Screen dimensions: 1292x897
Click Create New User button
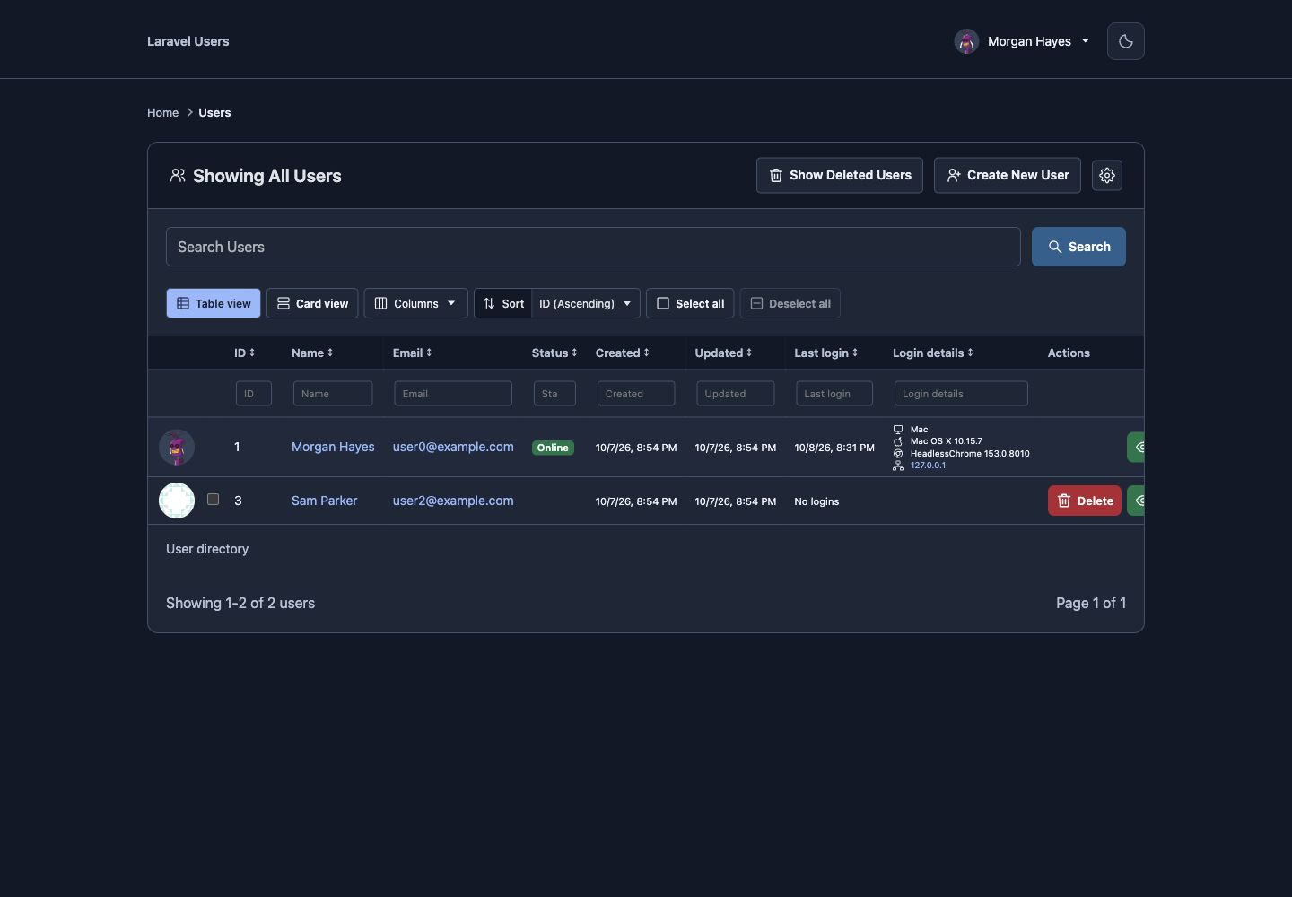pos(1008,175)
